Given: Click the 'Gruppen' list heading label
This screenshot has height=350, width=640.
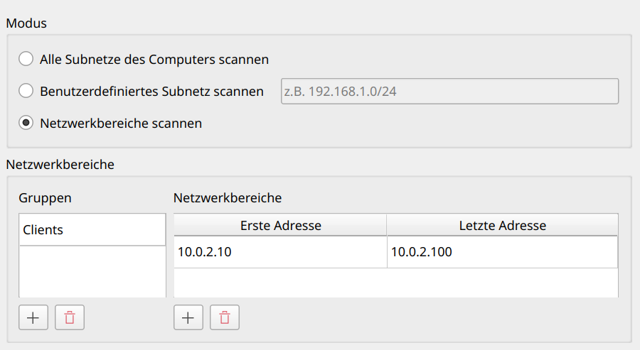Looking at the screenshot, I should (45, 197).
